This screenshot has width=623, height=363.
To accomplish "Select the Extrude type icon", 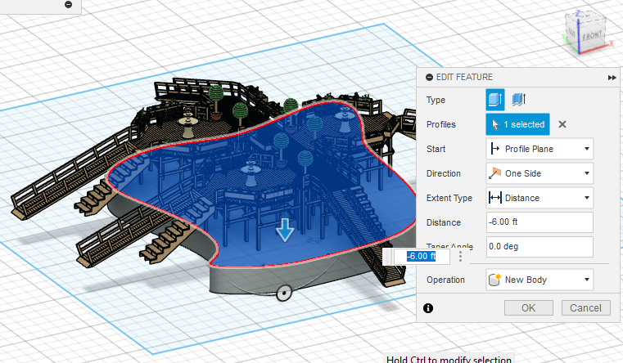I will pyautogui.click(x=495, y=100).
